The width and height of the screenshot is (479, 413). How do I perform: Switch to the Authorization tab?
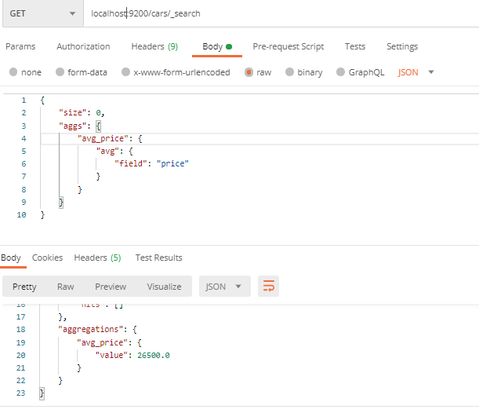coord(83,46)
